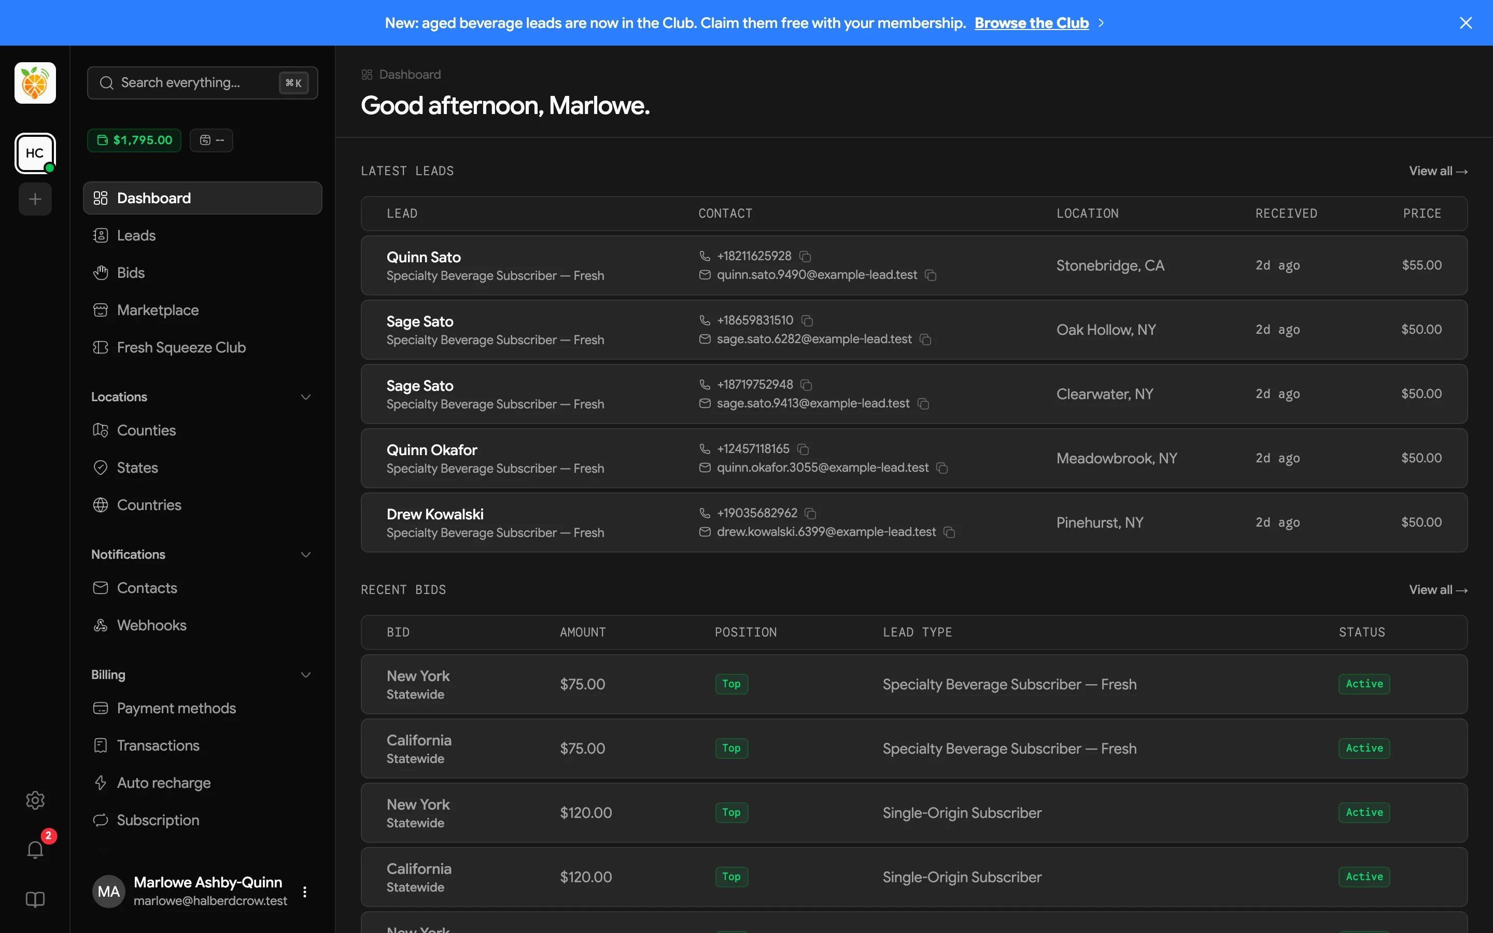Copy phone number +18659831510

click(x=807, y=320)
